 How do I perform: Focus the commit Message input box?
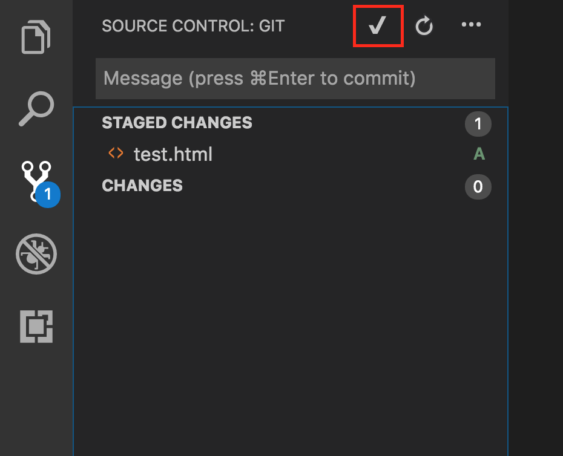pos(295,79)
